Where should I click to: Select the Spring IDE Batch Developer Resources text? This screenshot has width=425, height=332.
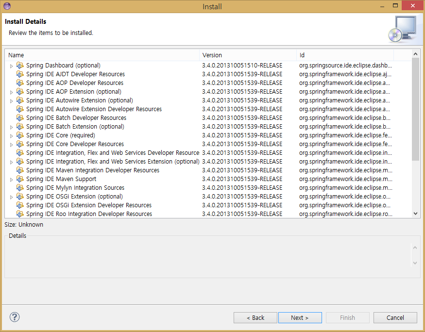(76, 117)
